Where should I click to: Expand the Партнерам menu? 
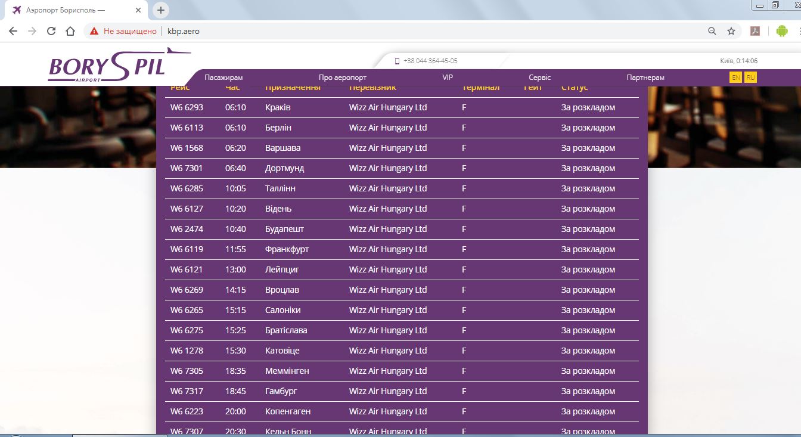pos(645,78)
